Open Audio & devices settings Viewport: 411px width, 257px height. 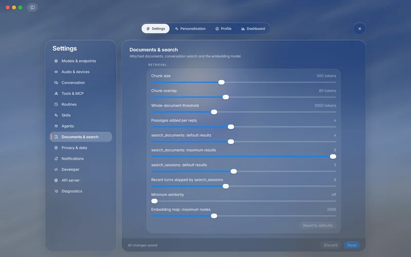[81, 72]
